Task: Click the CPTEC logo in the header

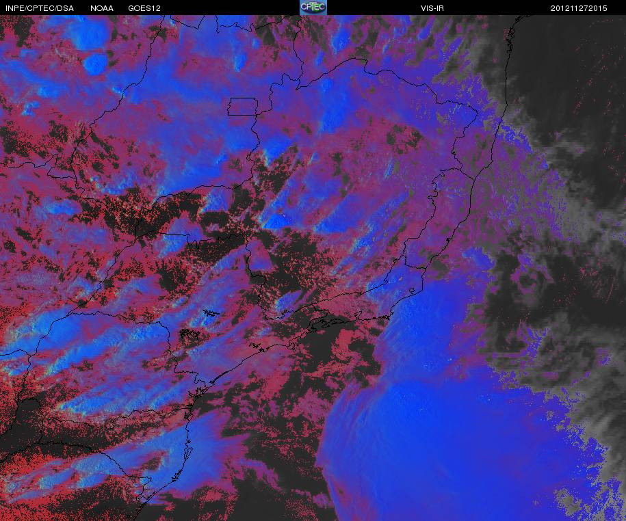Action: [313, 8]
